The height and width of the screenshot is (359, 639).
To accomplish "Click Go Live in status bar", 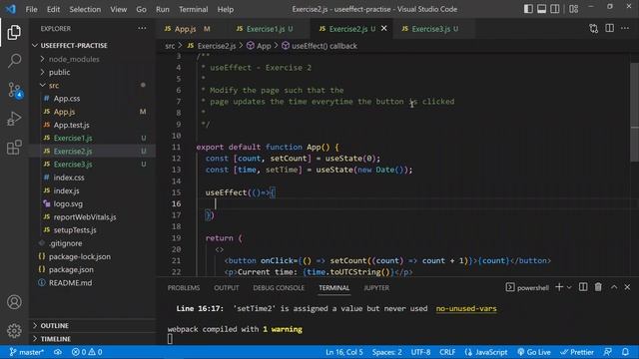I will coord(534,352).
